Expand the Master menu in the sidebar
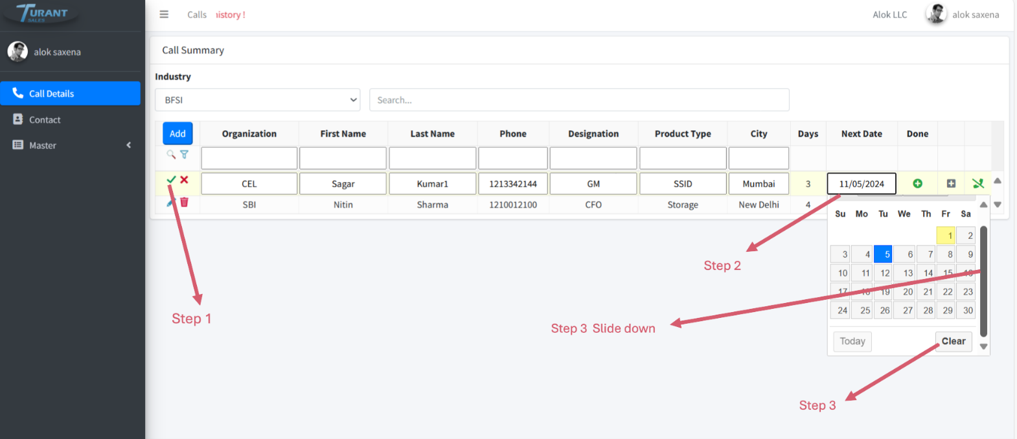 pos(70,146)
